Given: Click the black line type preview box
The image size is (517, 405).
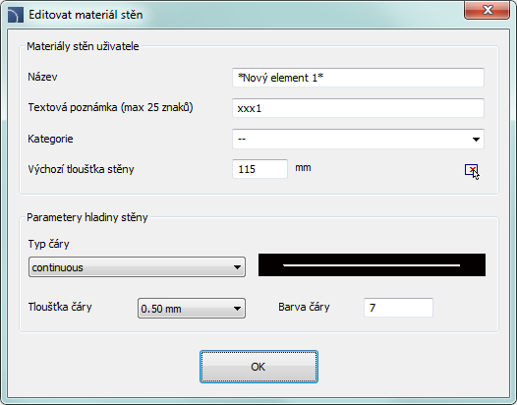Looking at the screenshot, I should click(372, 264).
